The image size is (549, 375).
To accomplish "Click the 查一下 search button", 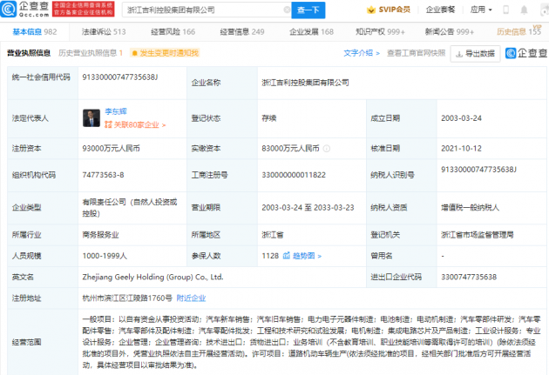I will (x=308, y=10).
